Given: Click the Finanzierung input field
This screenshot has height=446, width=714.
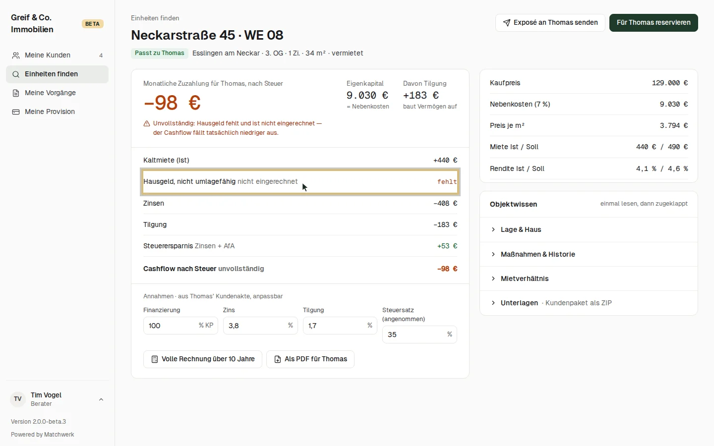Looking at the screenshot, I should pyautogui.click(x=180, y=326).
